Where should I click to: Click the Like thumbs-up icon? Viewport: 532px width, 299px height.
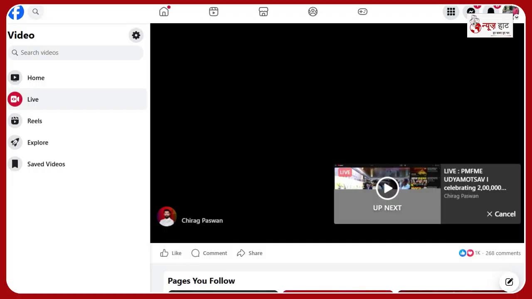click(165, 253)
